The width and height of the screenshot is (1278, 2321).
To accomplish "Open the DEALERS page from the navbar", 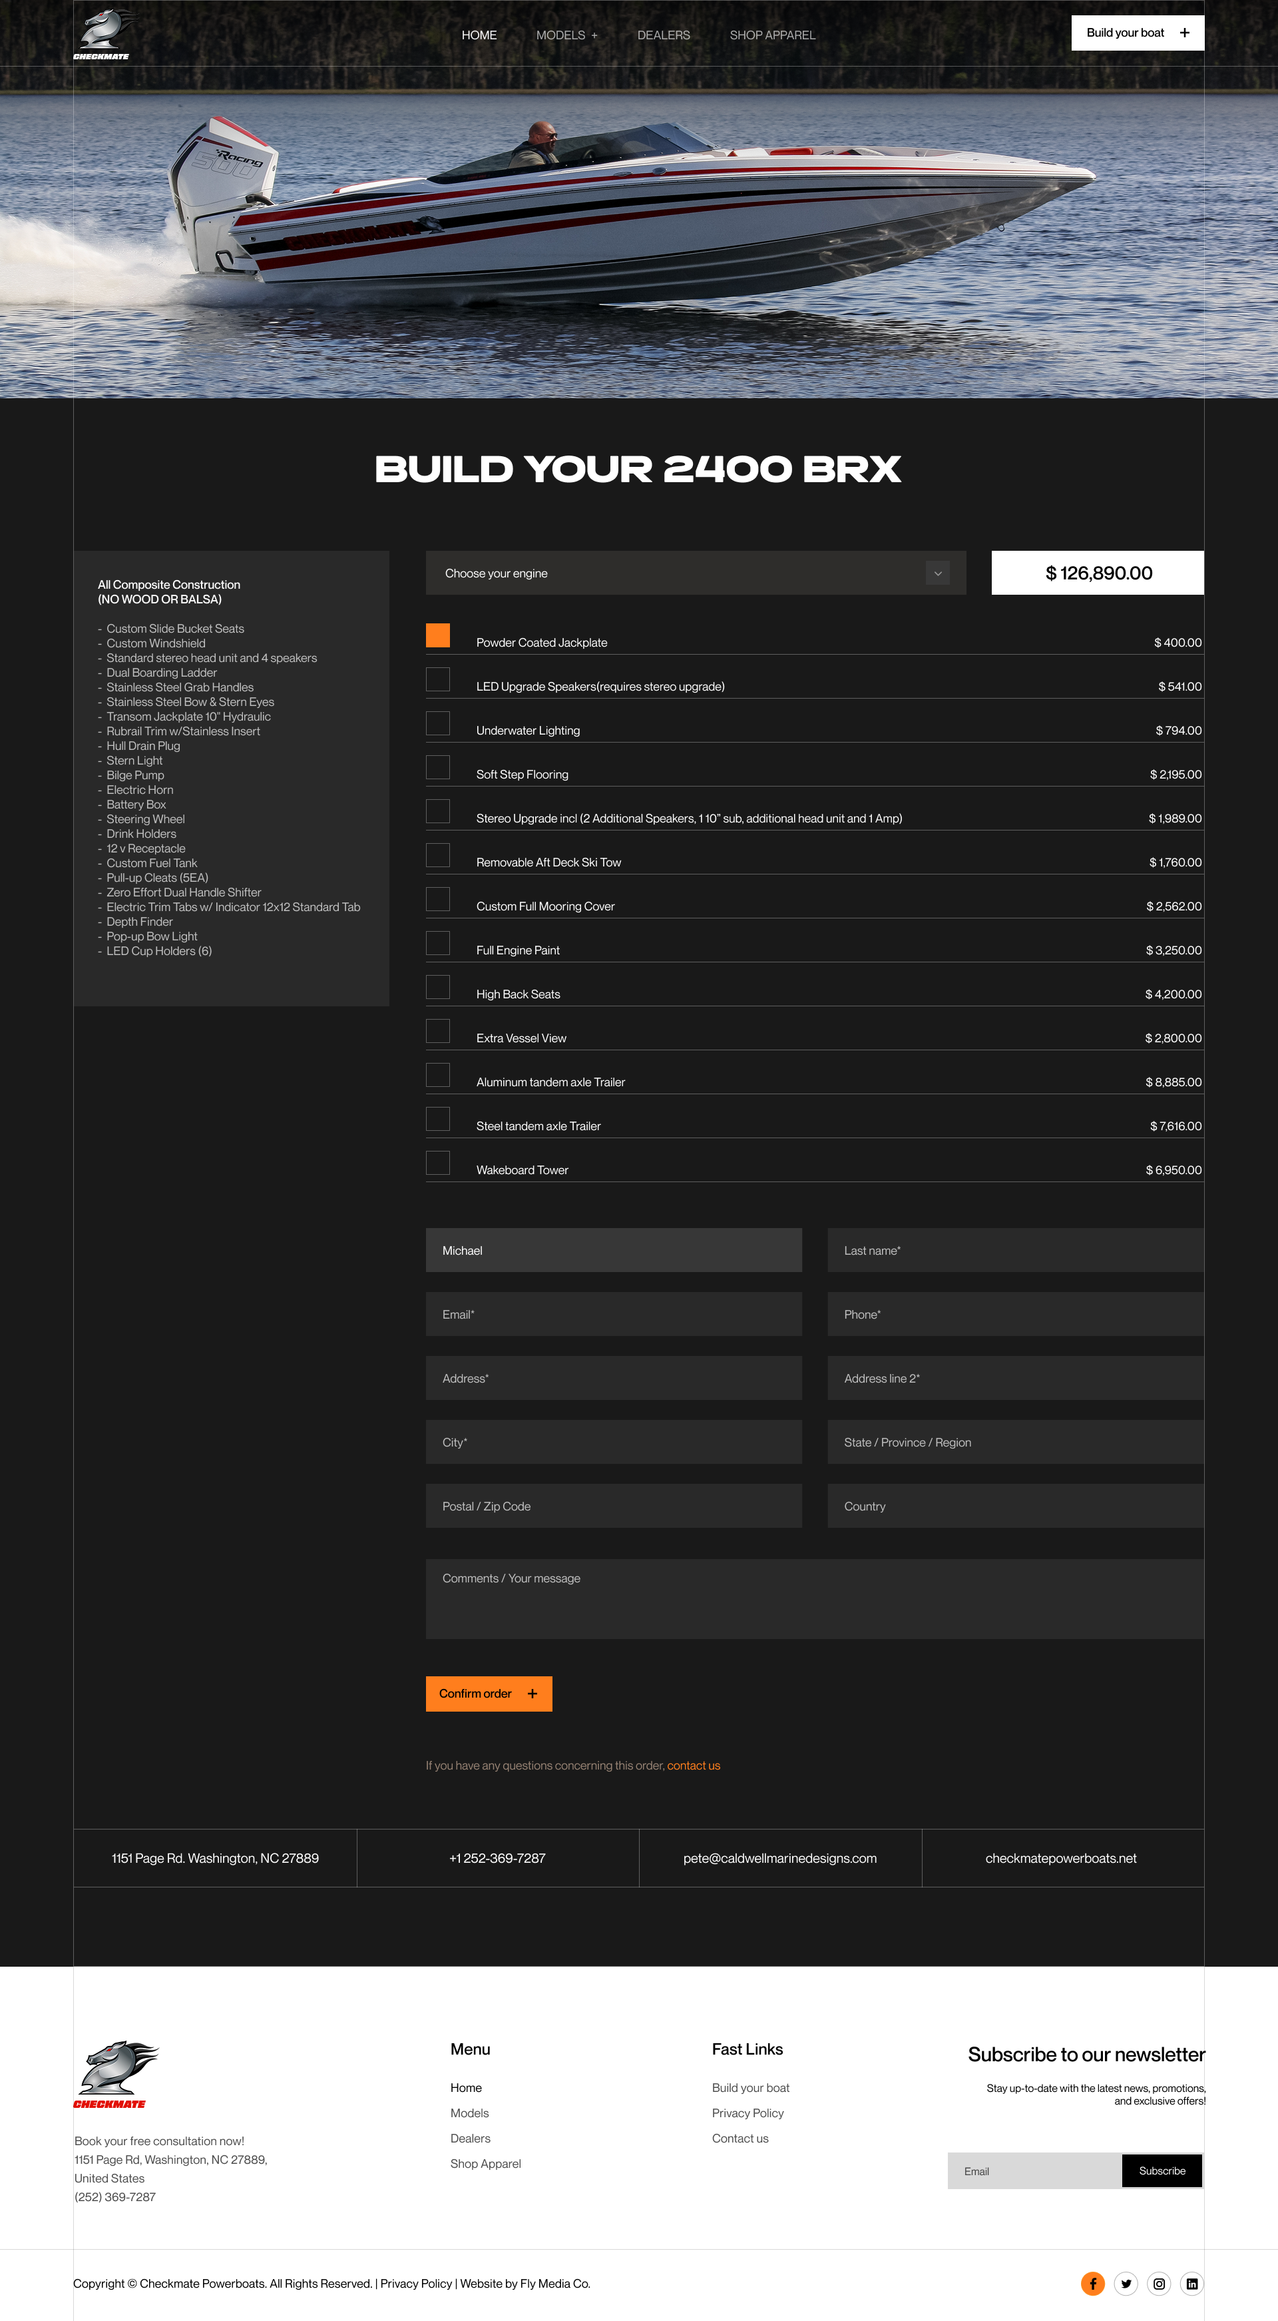I will point(664,35).
